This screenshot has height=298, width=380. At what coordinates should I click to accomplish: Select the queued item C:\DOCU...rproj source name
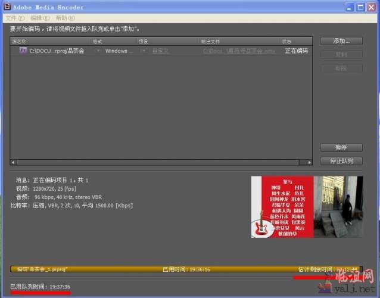coord(57,51)
